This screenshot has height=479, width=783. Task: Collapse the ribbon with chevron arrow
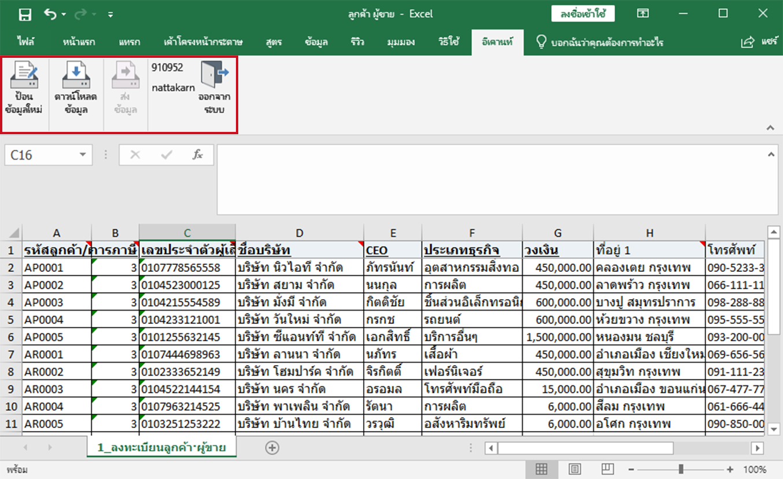pyautogui.click(x=770, y=128)
